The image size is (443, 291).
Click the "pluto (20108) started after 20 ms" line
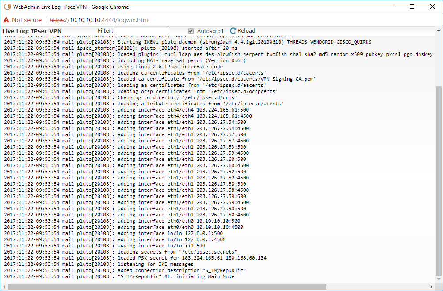[x=121, y=48]
